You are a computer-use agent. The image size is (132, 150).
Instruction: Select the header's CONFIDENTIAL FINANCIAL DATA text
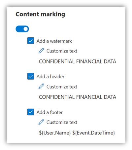[x=78, y=97]
